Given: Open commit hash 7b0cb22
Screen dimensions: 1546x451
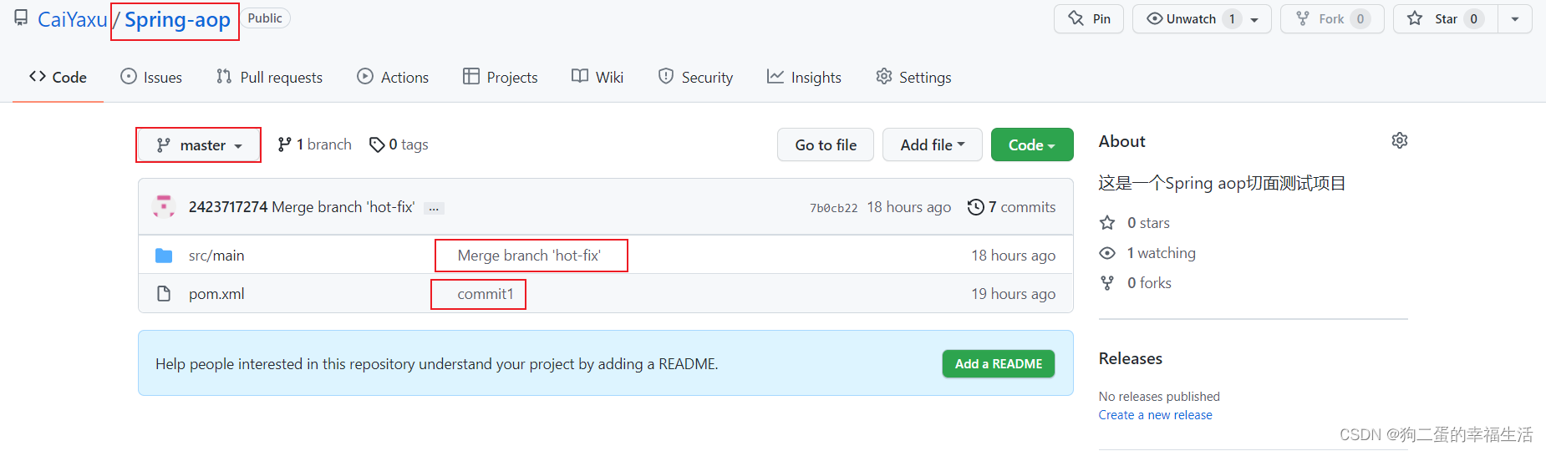Looking at the screenshot, I should point(833,208).
